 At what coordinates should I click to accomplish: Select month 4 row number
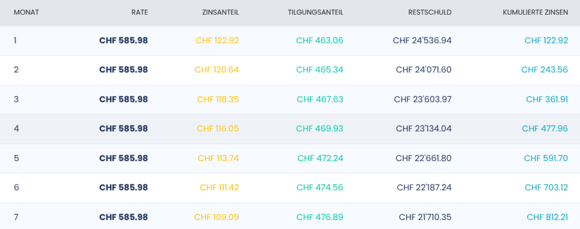pyautogui.click(x=15, y=128)
